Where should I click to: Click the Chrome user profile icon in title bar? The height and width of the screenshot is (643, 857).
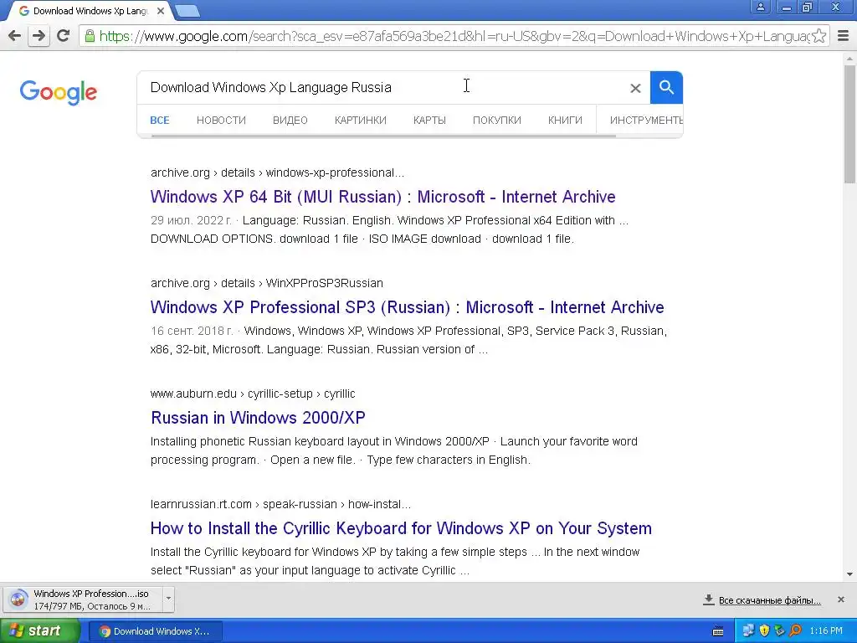click(761, 7)
